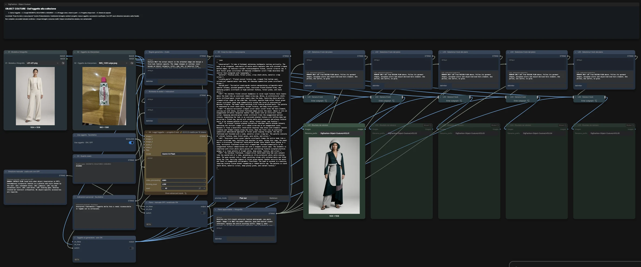The width and height of the screenshot is (641, 267).
Task: Collapse DigFashion Object Couture group header
Action: 6,4
